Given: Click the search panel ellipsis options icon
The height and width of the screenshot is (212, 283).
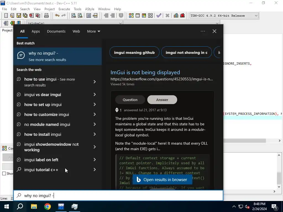Looking at the screenshot, I should click(203, 31).
